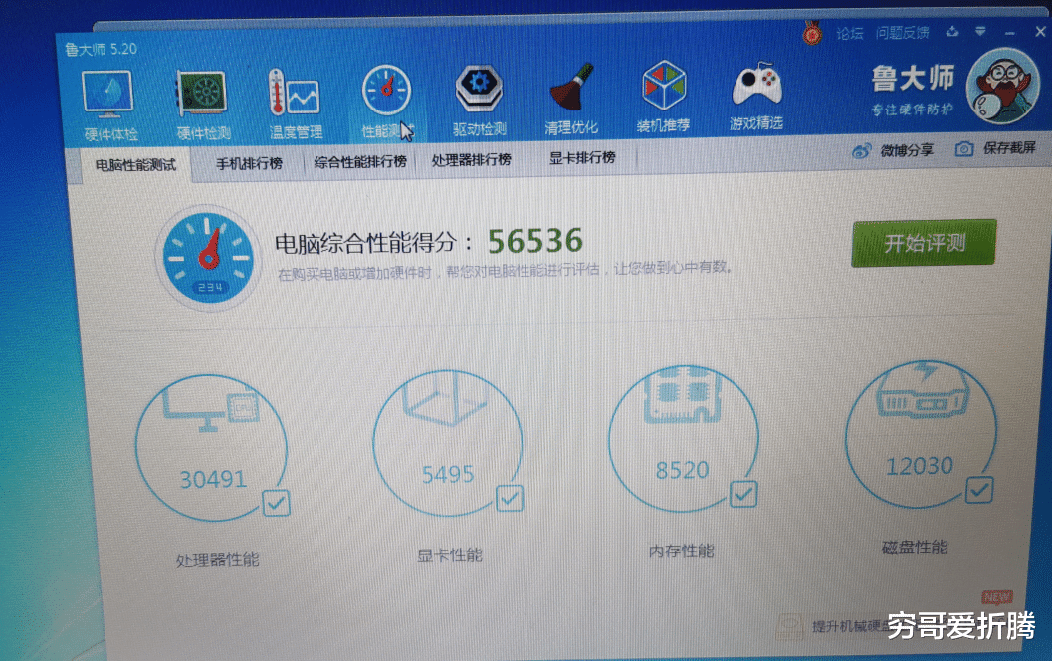
Task: Click the 处理器性能 processor circle icon
Action: click(211, 448)
